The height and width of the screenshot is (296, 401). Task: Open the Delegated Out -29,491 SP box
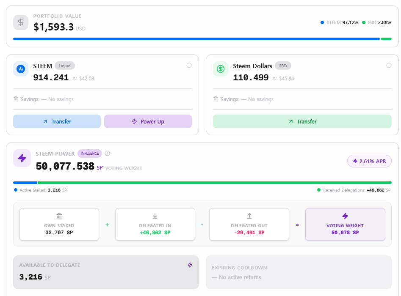(x=249, y=224)
